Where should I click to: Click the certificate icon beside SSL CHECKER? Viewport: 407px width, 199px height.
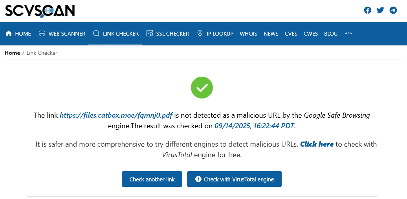pos(149,34)
